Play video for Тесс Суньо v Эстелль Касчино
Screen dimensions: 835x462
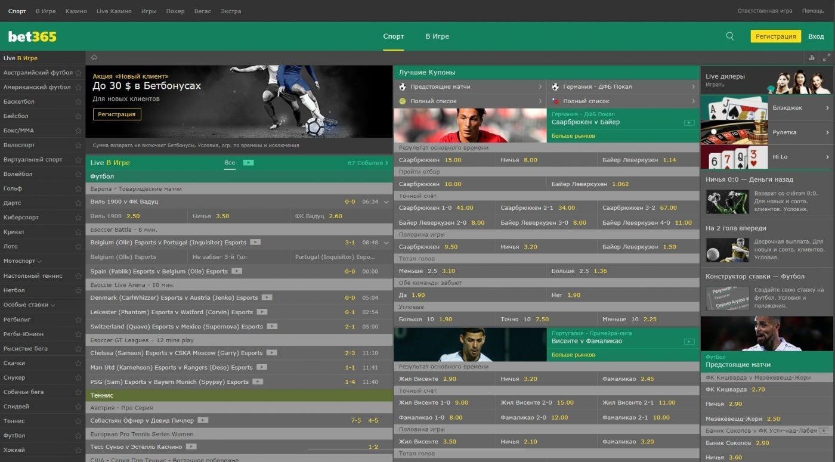point(191,446)
